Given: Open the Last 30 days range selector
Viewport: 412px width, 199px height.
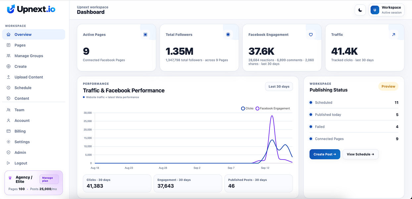Looking at the screenshot, I should pos(279,87).
